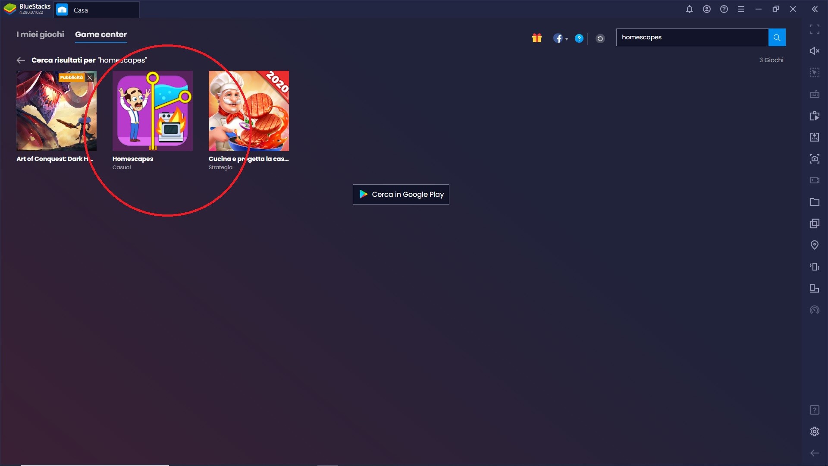Set location with the pin icon
Screen dimensions: 828x466
[814, 245]
